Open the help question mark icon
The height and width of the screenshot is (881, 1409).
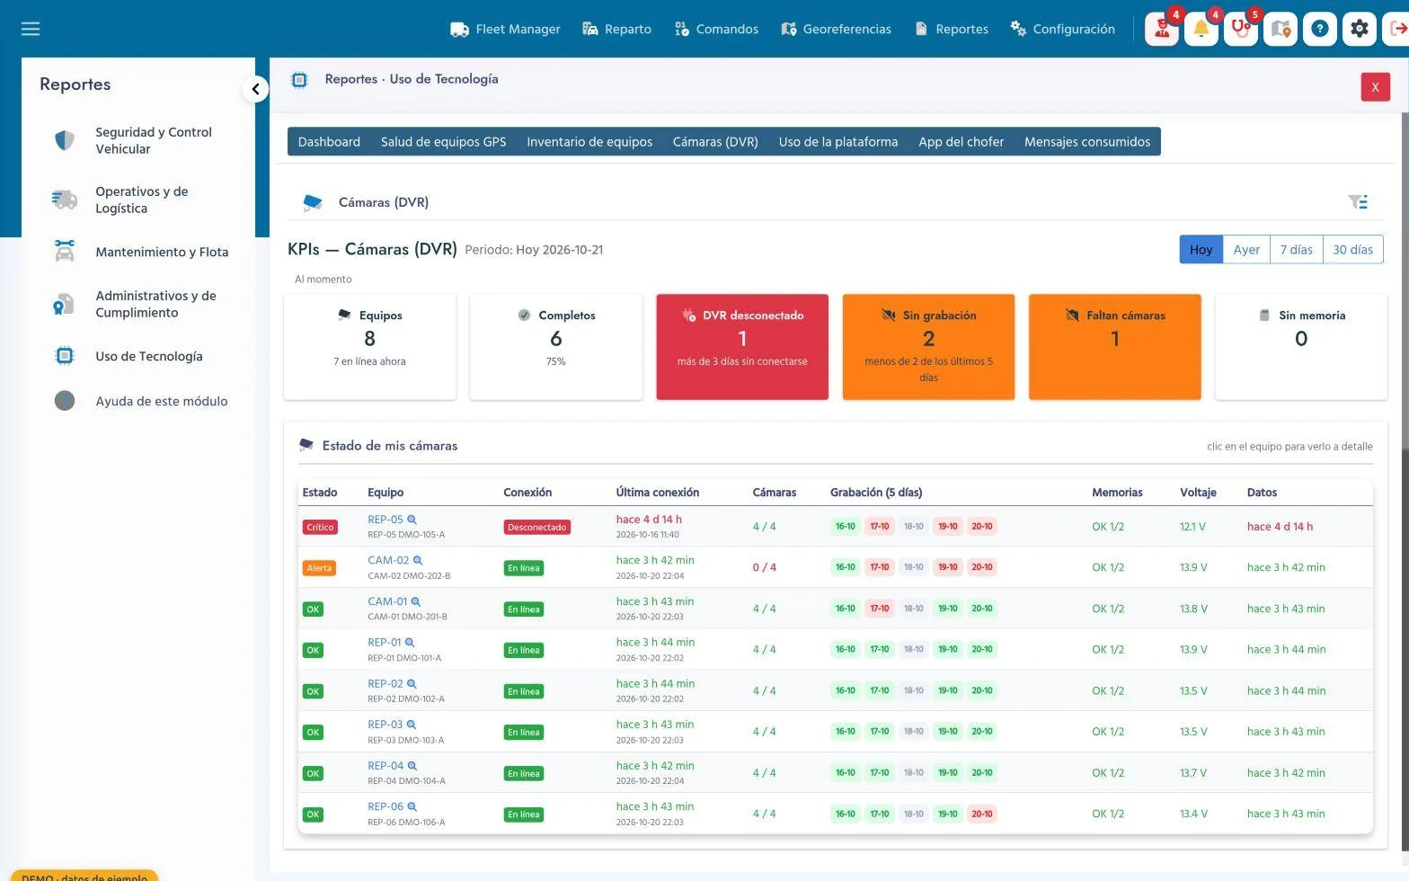coord(1320,29)
